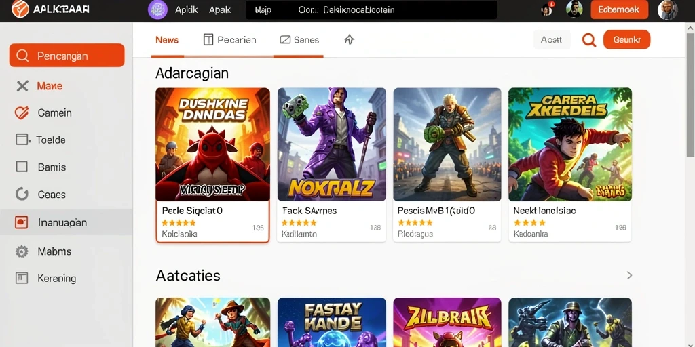Switch to the Sanes tab
695x347 pixels.
(x=299, y=40)
